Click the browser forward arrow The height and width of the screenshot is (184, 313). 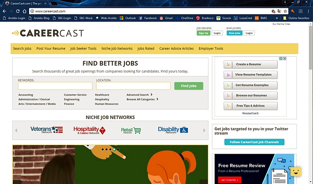pos(11,11)
